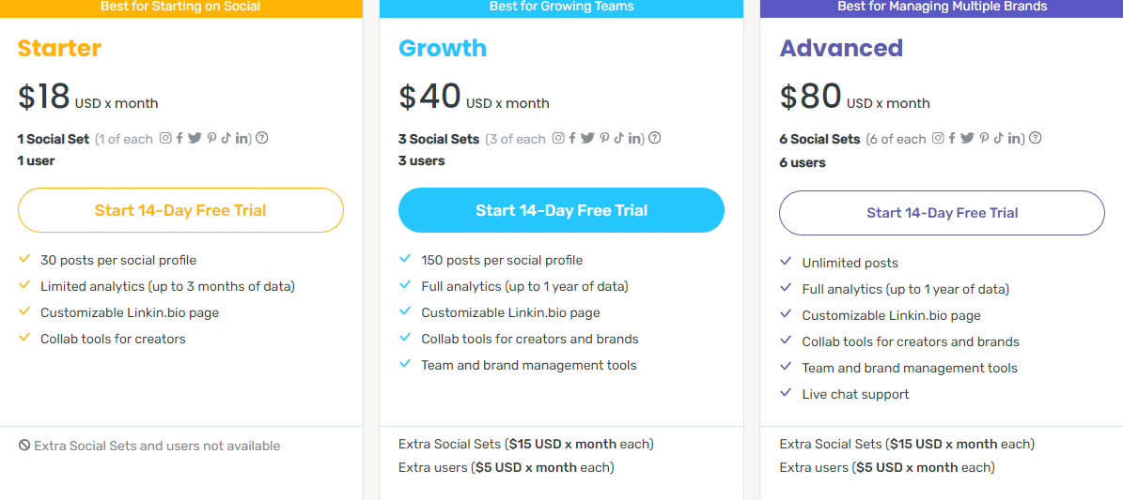
Task: Click the help icon beside 6 Social Sets
Action: pos(1036,137)
